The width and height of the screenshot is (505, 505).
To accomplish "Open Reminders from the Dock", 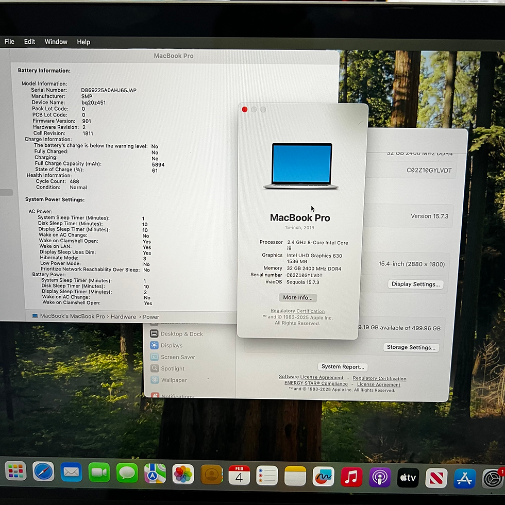I will [267, 475].
